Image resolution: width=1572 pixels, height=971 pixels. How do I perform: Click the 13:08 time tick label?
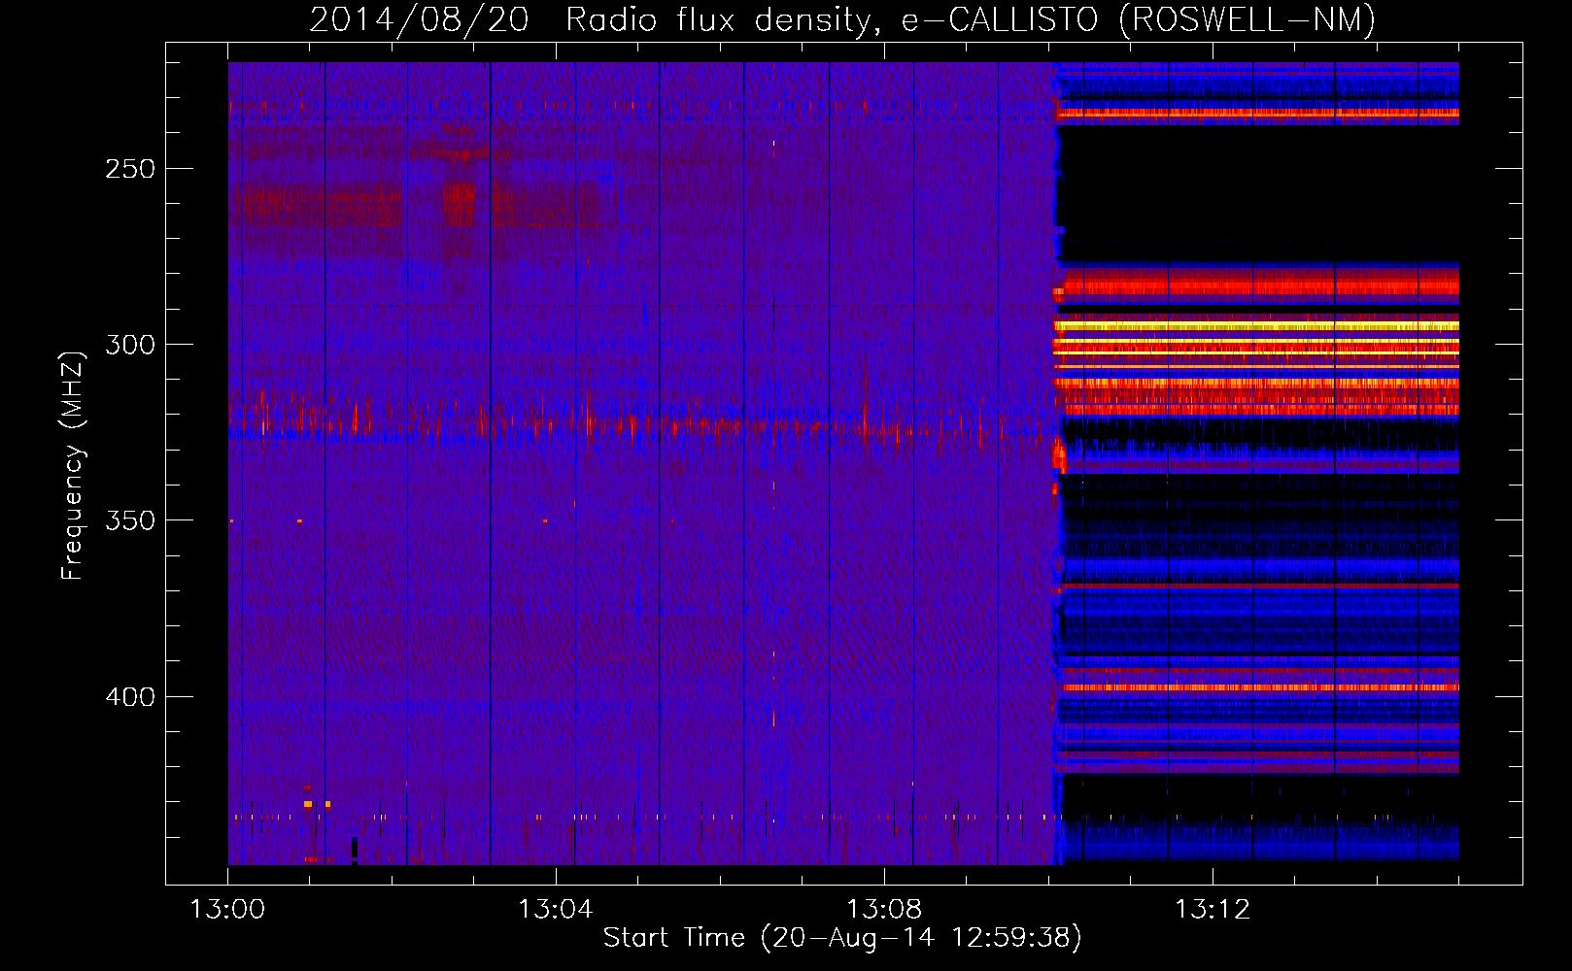tap(884, 910)
